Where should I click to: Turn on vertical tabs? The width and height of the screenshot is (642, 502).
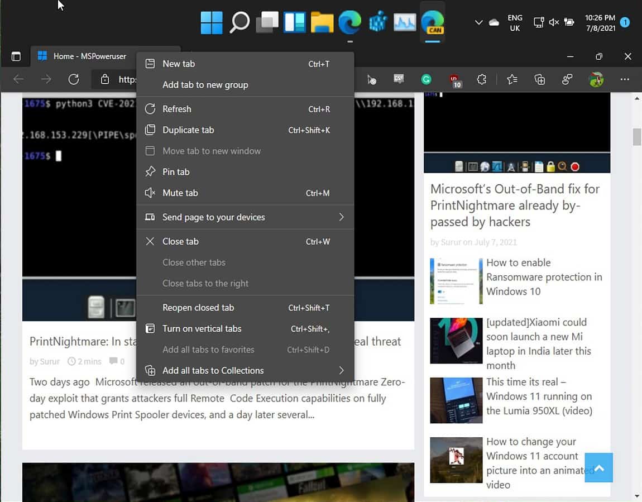[x=201, y=328]
